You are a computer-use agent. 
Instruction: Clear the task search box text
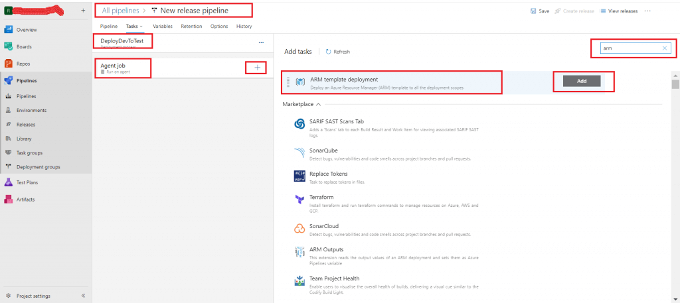coord(665,48)
